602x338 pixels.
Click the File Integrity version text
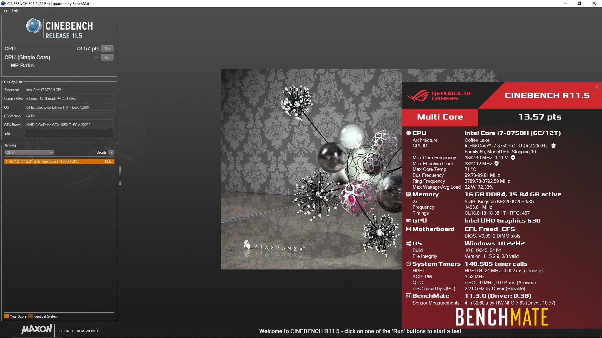(x=492, y=256)
